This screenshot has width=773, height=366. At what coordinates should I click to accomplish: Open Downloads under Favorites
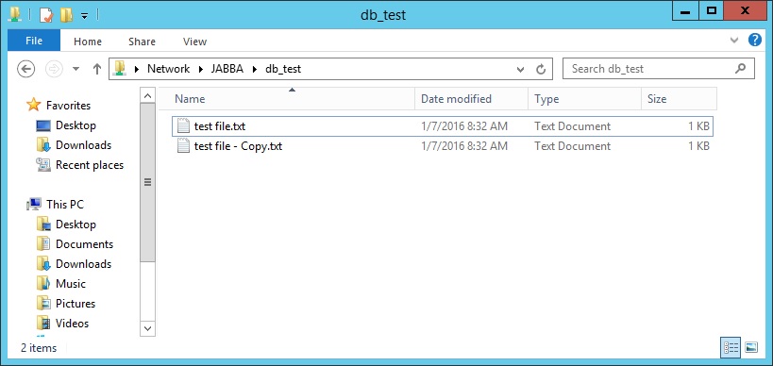pos(83,145)
